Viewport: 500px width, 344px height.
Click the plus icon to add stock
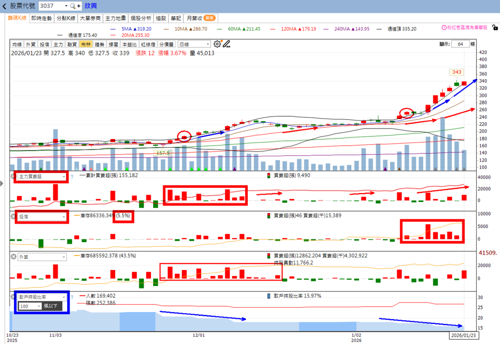(x=79, y=6)
